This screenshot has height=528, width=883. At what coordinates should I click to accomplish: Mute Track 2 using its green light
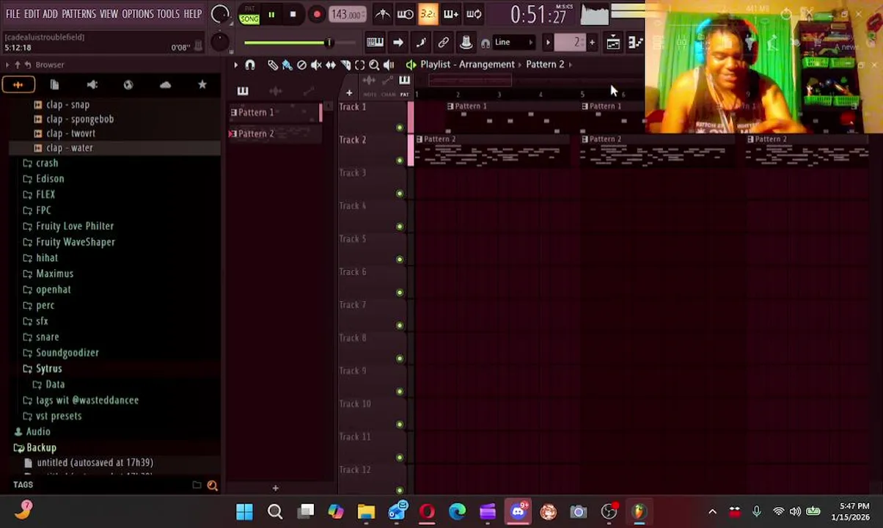point(400,161)
